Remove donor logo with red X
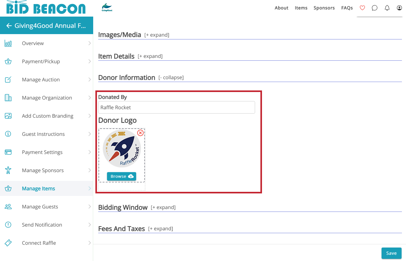The height and width of the screenshot is (261, 406). [x=141, y=133]
